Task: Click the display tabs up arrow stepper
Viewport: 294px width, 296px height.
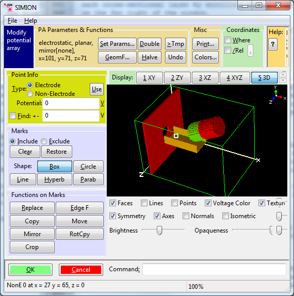Action: coord(283,75)
